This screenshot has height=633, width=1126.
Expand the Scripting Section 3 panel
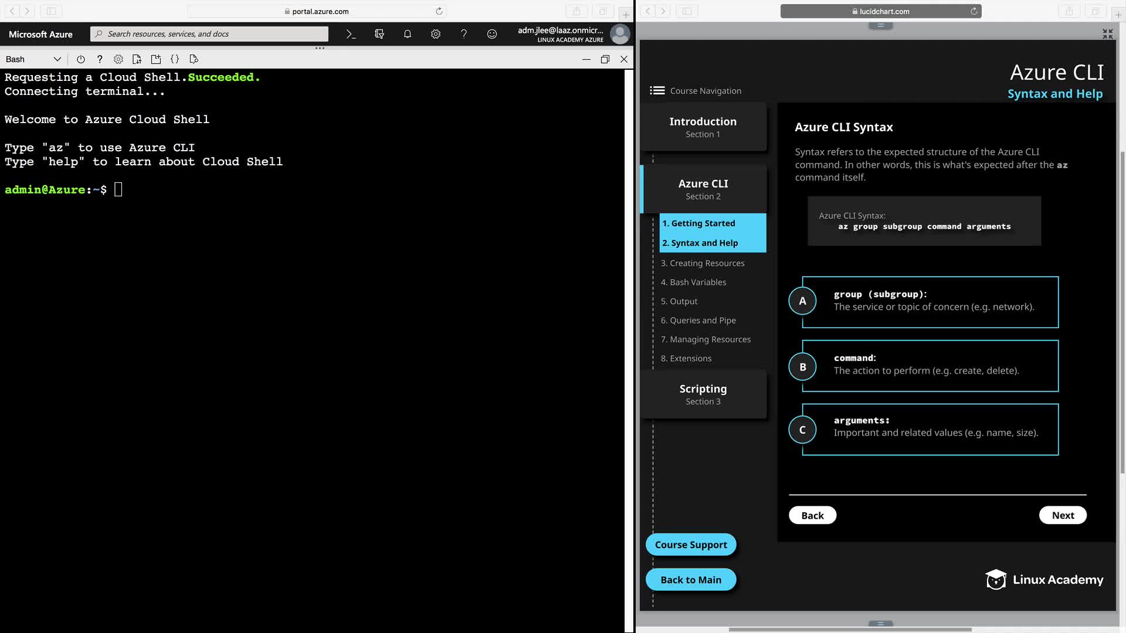[x=703, y=394]
